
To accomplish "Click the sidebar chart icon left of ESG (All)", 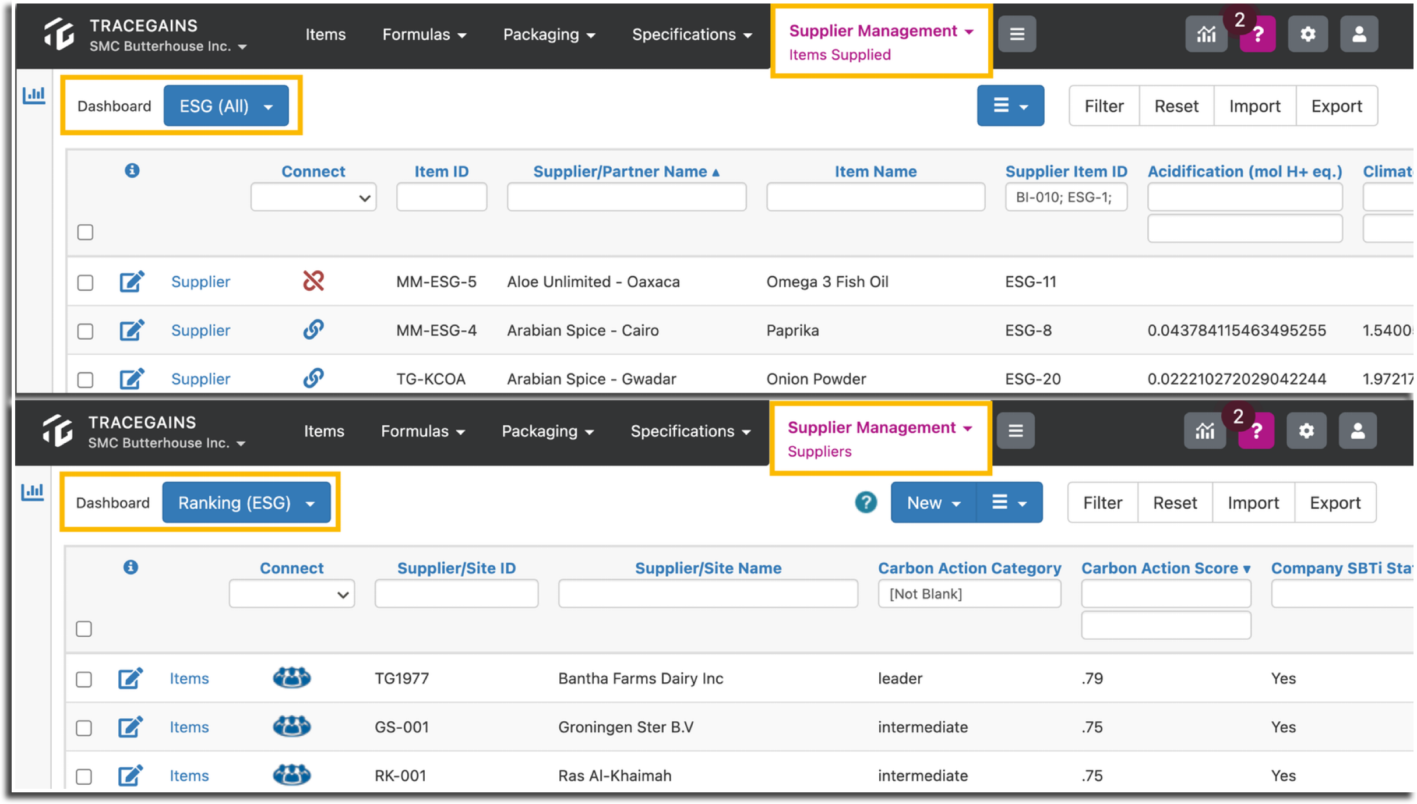I will (34, 94).
